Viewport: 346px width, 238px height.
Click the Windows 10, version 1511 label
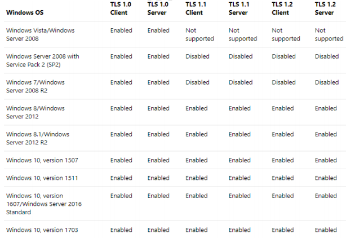(x=42, y=178)
